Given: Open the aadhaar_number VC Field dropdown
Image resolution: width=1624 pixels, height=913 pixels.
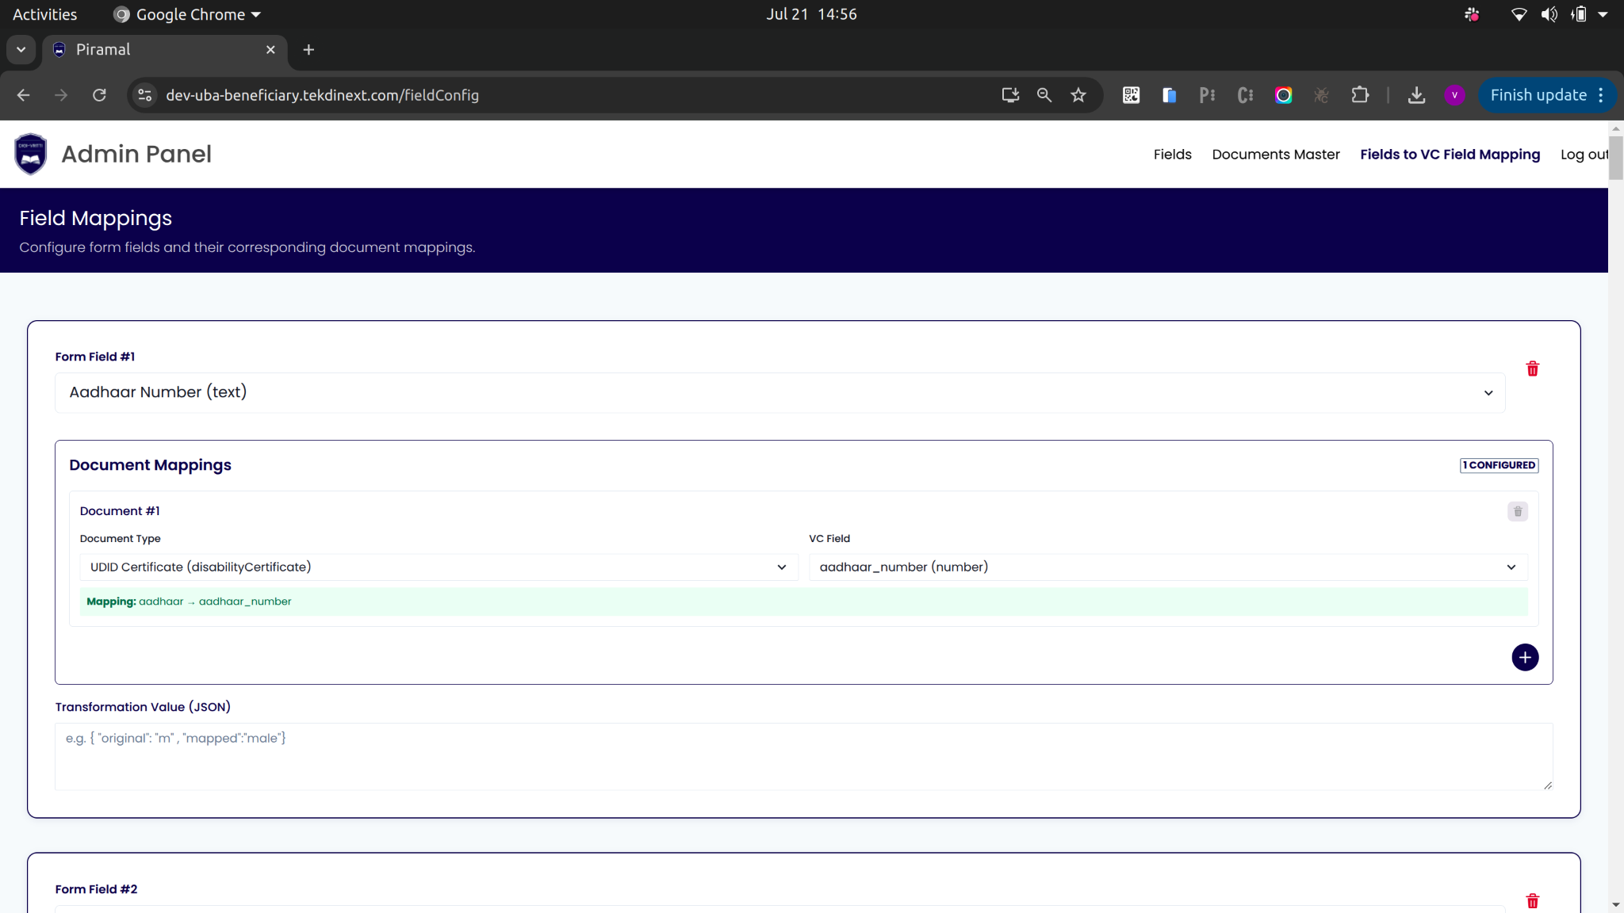Looking at the screenshot, I should tap(1167, 567).
